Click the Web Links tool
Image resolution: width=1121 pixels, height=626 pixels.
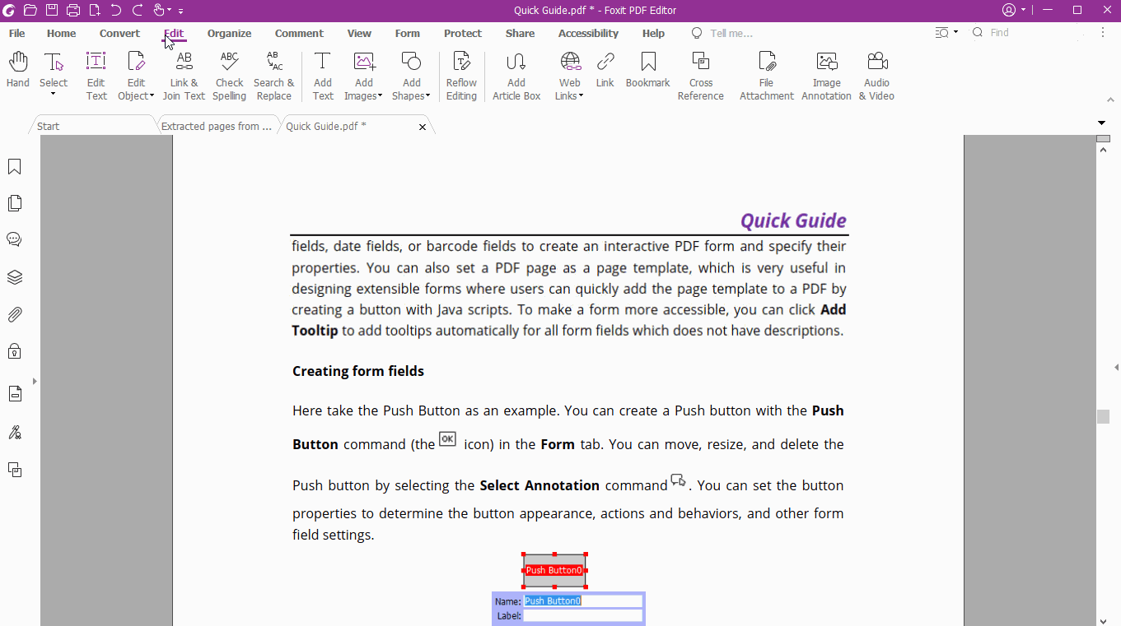point(569,77)
